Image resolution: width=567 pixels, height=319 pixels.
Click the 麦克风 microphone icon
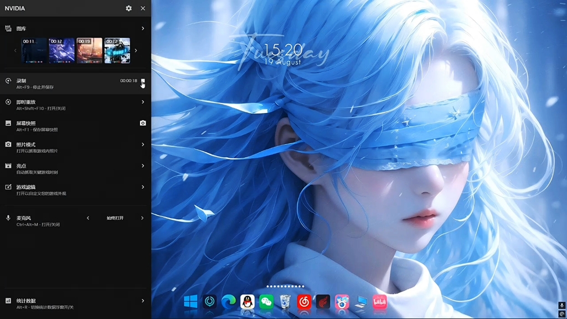coord(8,218)
